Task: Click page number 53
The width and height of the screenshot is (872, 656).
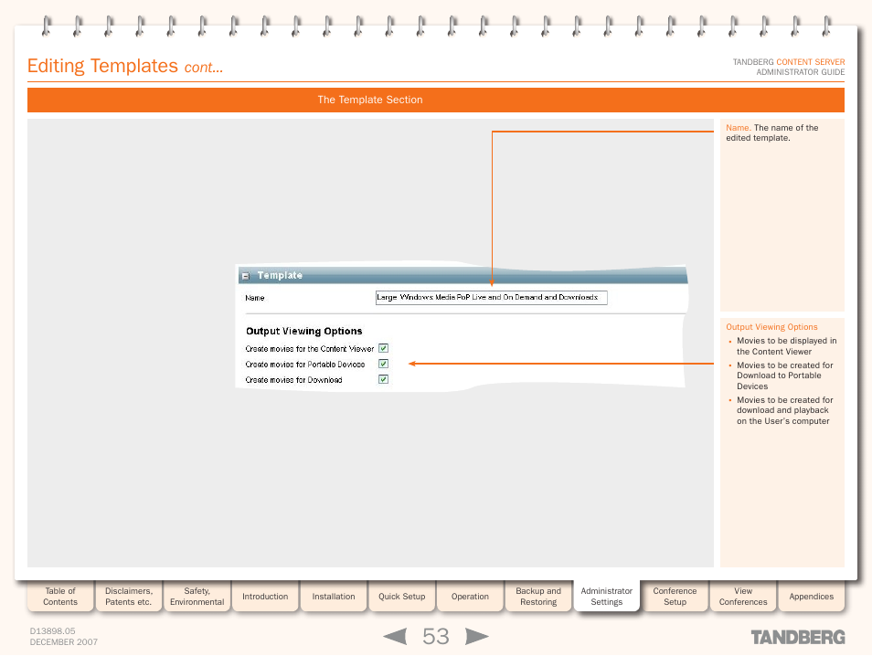Action: click(435, 637)
